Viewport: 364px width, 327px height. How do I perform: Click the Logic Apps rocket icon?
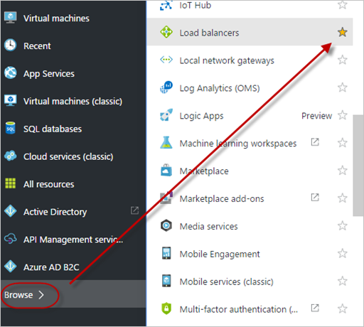tap(166, 115)
